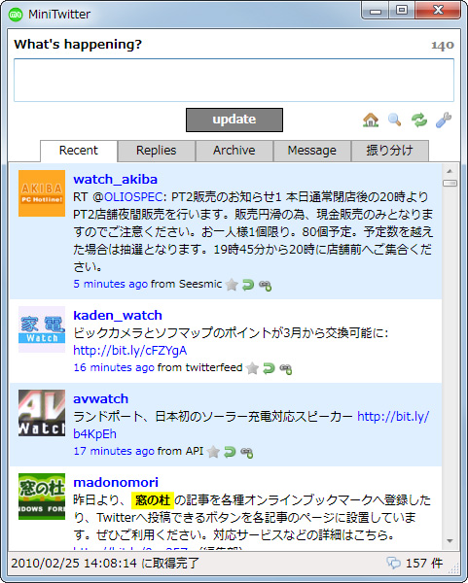Open the http://bit.ly/cFZYgA link
The height and width of the screenshot is (583, 468).
coord(130,350)
